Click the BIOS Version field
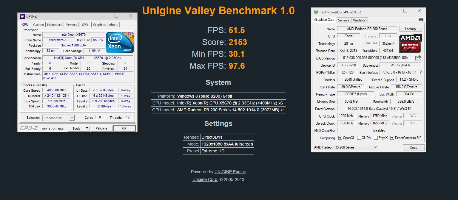This screenshot has height=200, width=458. pos(375,58)
